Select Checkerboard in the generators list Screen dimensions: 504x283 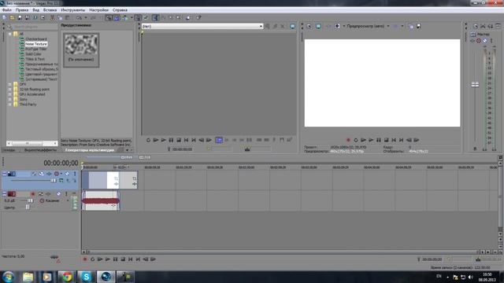coord(36,39)
